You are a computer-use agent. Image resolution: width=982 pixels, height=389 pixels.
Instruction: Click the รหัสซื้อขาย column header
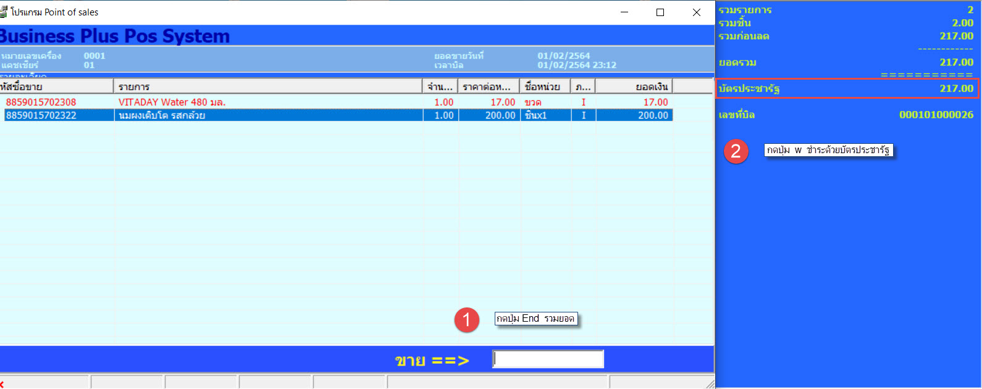56,86
